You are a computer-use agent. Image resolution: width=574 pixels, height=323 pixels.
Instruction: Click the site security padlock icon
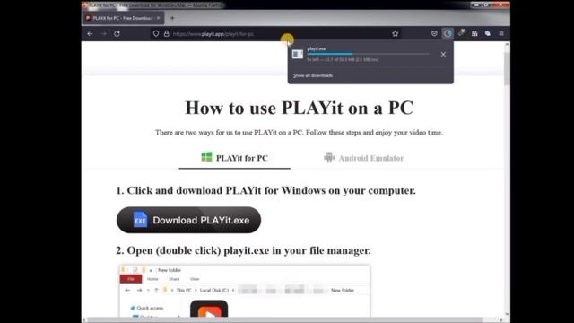click(166, 34)
